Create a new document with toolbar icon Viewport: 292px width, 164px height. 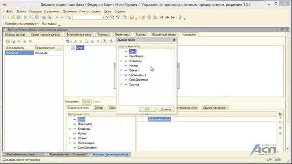(x=7, y=17)
